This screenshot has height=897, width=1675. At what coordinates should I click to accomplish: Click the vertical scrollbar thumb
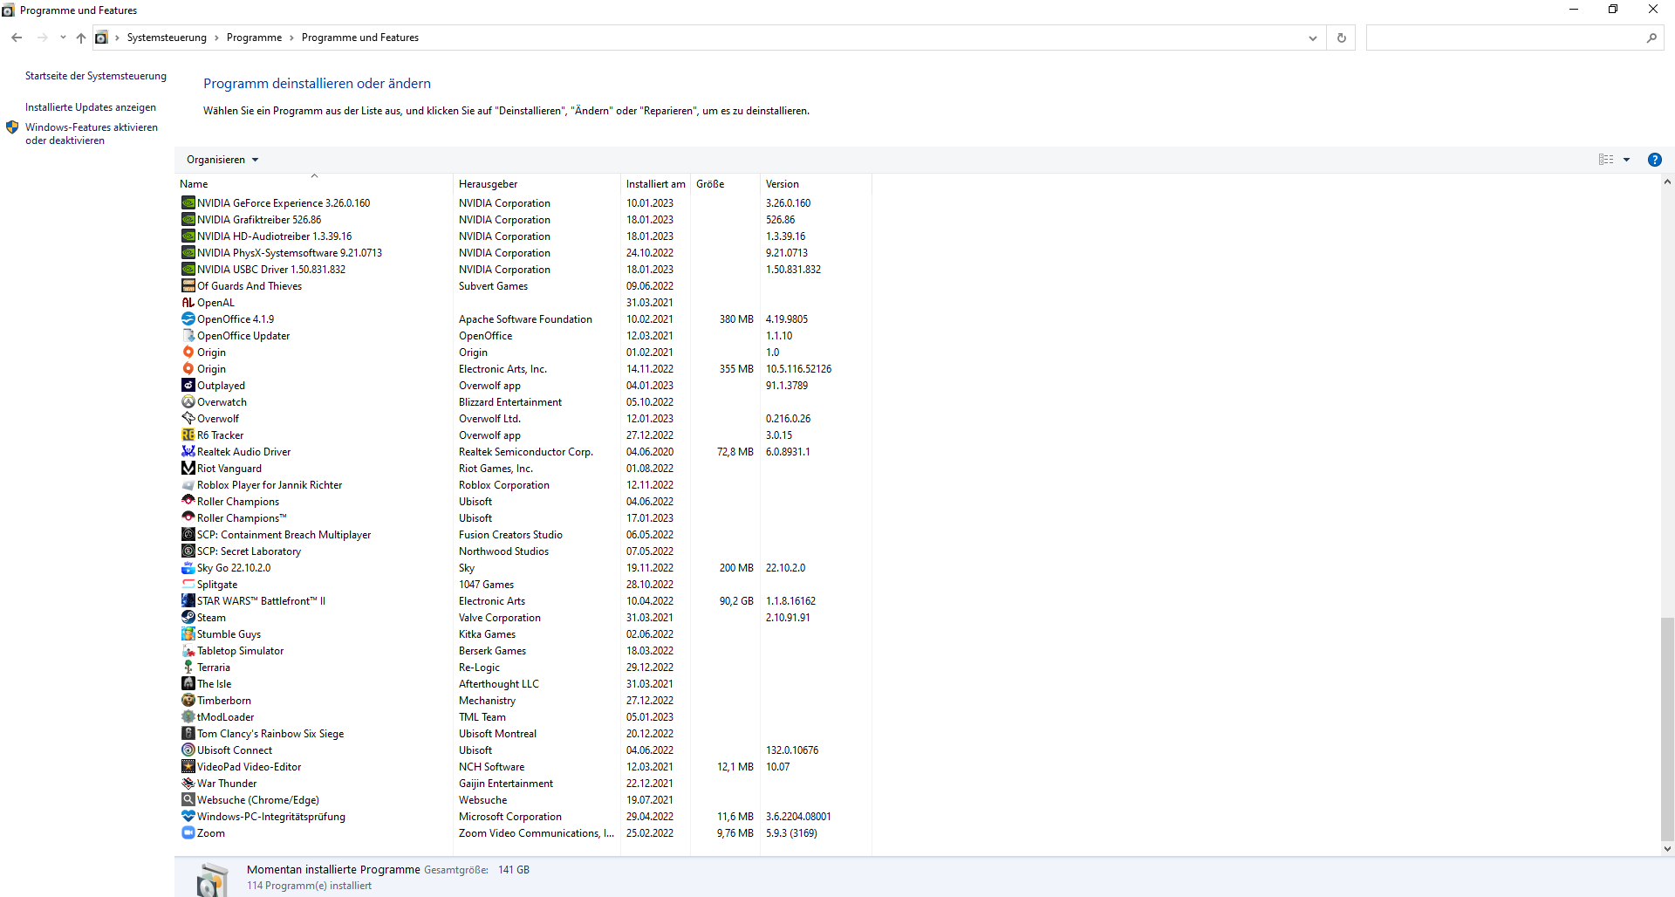(1667, 729)
